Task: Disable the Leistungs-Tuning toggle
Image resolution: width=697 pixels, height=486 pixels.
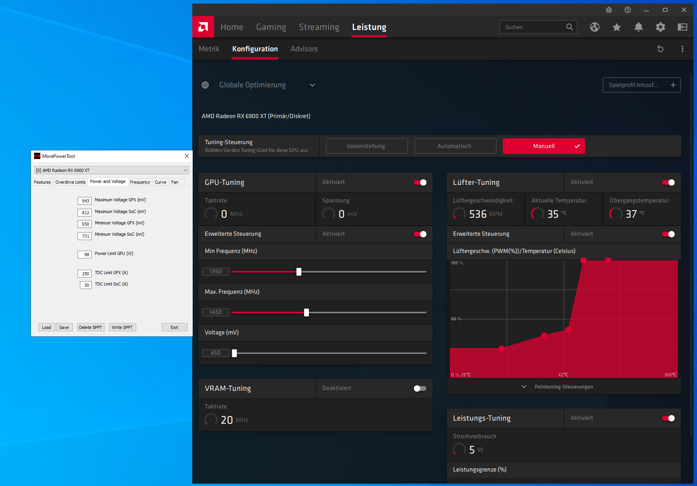Action: point(668,418)
